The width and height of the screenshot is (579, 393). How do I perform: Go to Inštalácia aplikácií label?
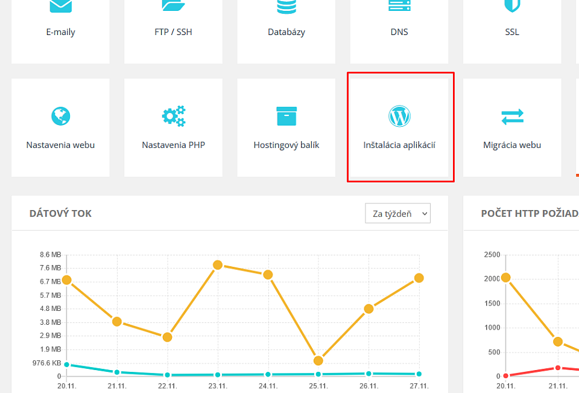point(399,145)
